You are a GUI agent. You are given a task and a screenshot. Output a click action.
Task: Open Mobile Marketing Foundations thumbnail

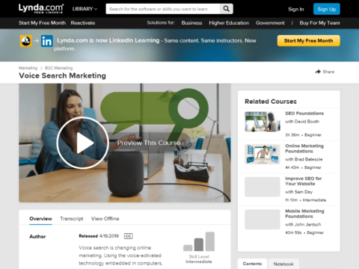click(x=263, y=219)
